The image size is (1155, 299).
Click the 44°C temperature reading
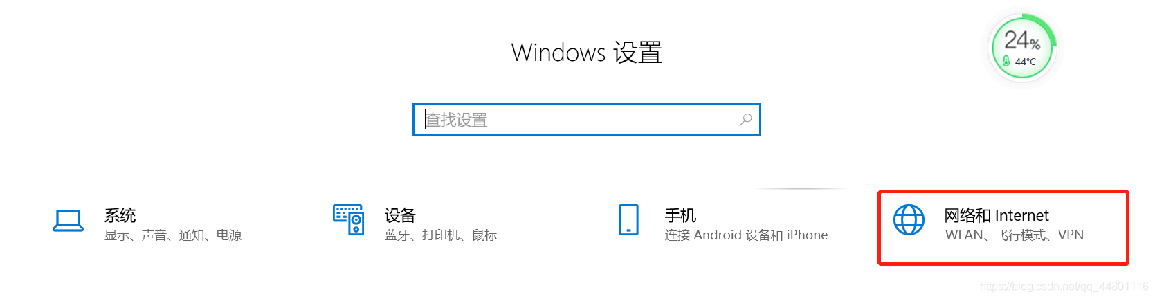[x=1026, y=62]
